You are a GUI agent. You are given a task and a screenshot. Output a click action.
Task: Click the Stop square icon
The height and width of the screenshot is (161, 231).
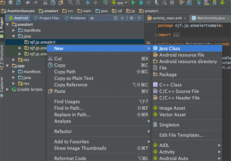172,3
